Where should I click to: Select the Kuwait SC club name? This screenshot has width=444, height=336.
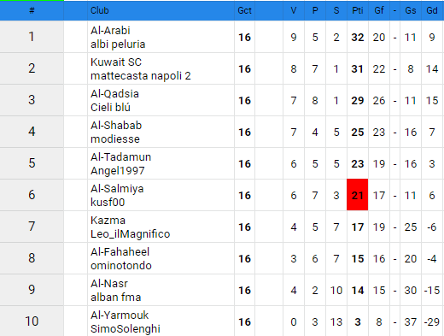point(116,62)
